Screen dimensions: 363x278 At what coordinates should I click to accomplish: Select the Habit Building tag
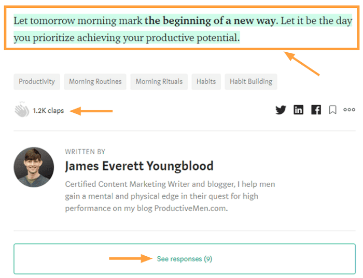[251, 82]
